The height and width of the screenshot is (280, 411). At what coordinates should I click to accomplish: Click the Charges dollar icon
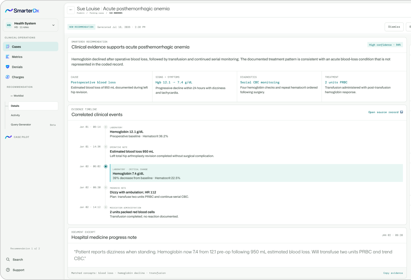[x=8, y=77]
